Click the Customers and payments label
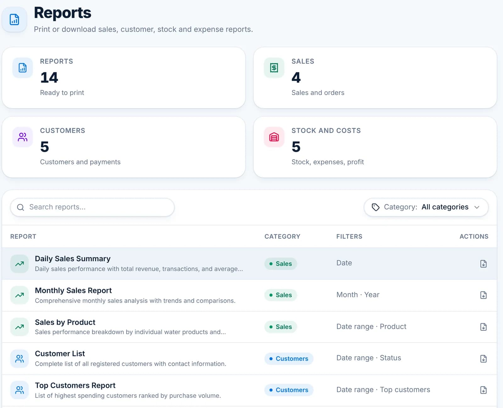503x408 pixels. (80, 162)
